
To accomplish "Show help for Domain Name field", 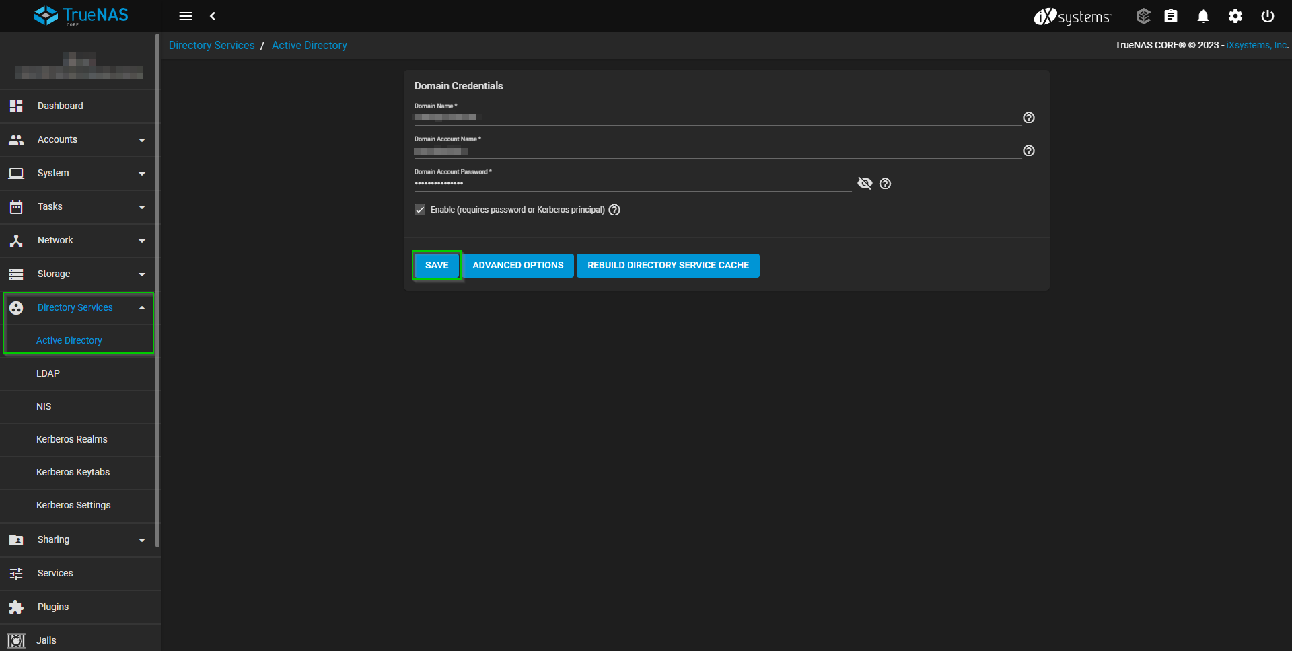I will coord(1029,118).
